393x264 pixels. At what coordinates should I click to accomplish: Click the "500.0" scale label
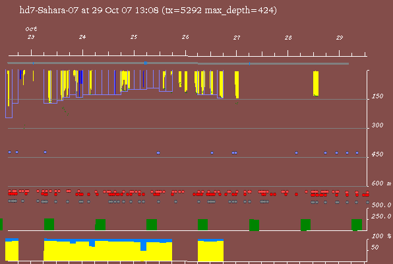click(381, 205)
